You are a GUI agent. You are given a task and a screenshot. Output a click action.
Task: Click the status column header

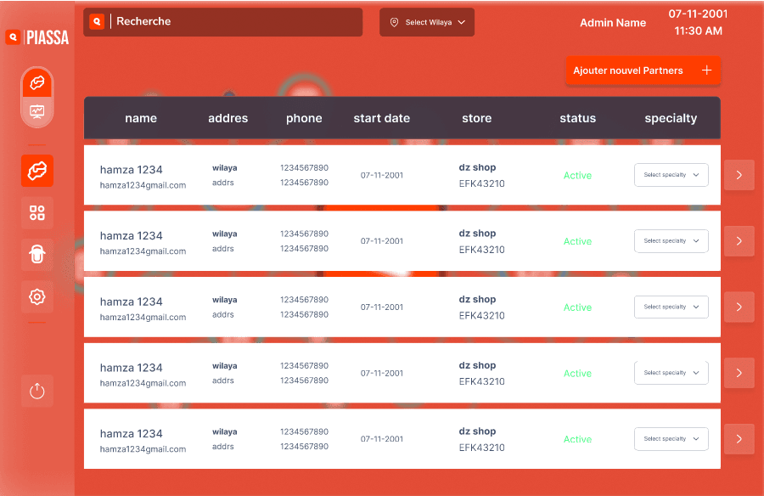pos(577,118)
